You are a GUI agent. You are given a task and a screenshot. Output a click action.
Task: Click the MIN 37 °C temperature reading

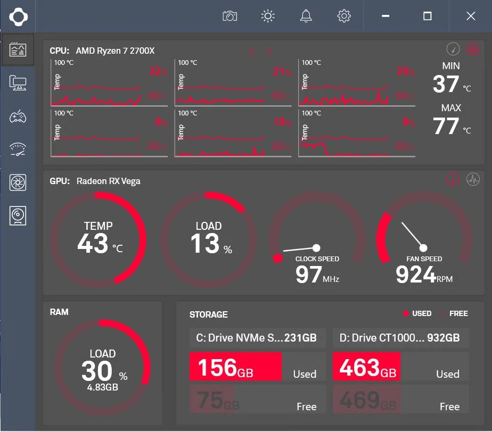point(452,78)
